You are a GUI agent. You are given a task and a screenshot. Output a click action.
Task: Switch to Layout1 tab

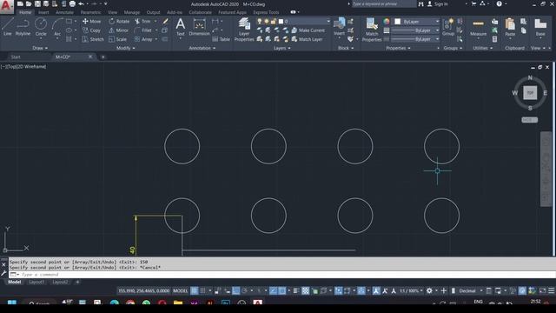(x=36, y=282)
